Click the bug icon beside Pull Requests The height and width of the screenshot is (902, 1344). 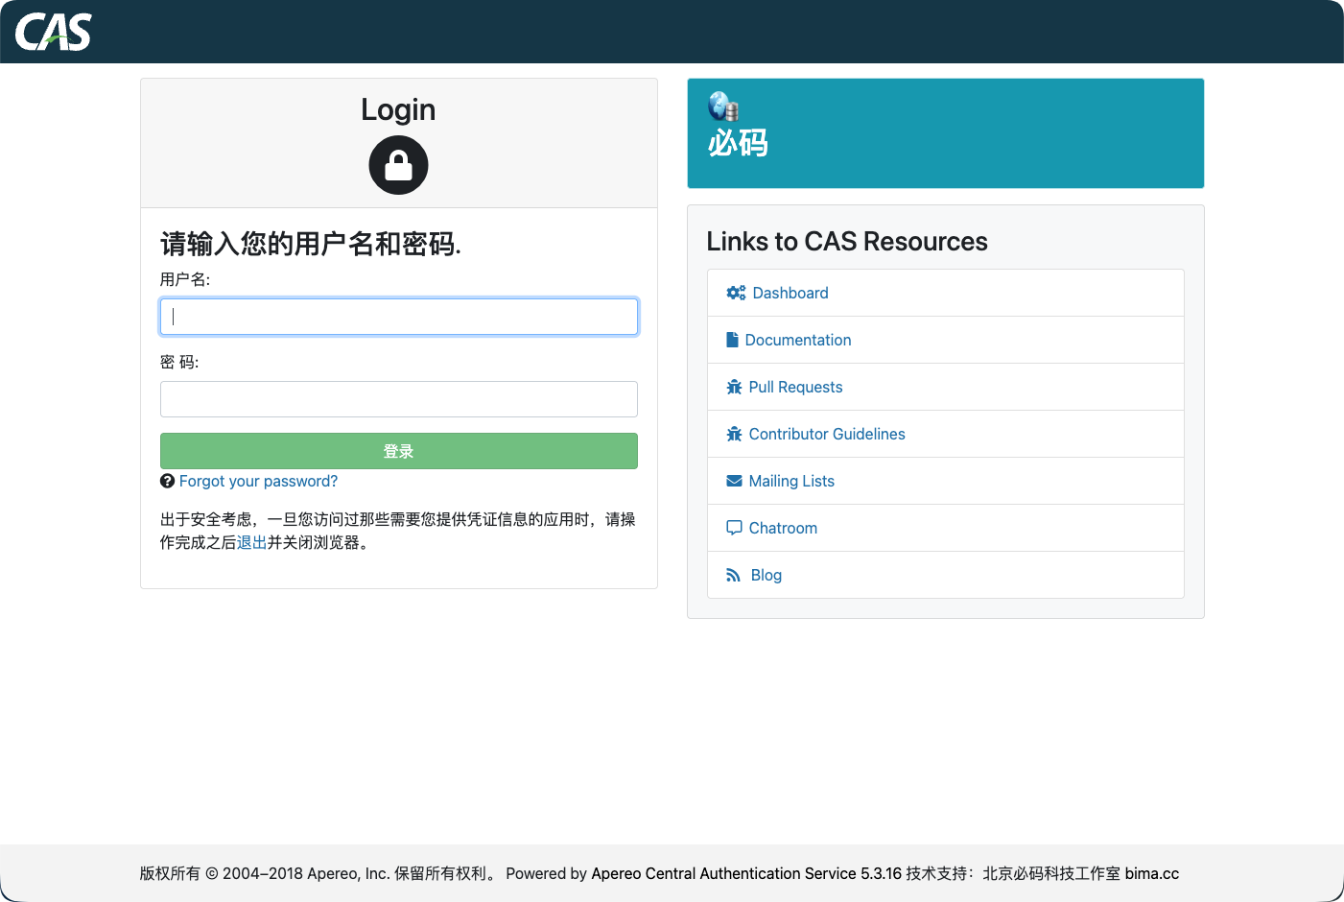pos(734,386)
